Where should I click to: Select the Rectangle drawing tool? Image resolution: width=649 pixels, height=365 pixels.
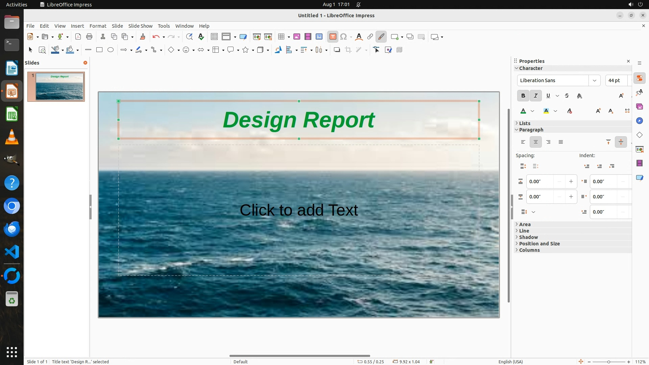pyautogui.click(x=99, y=50)
